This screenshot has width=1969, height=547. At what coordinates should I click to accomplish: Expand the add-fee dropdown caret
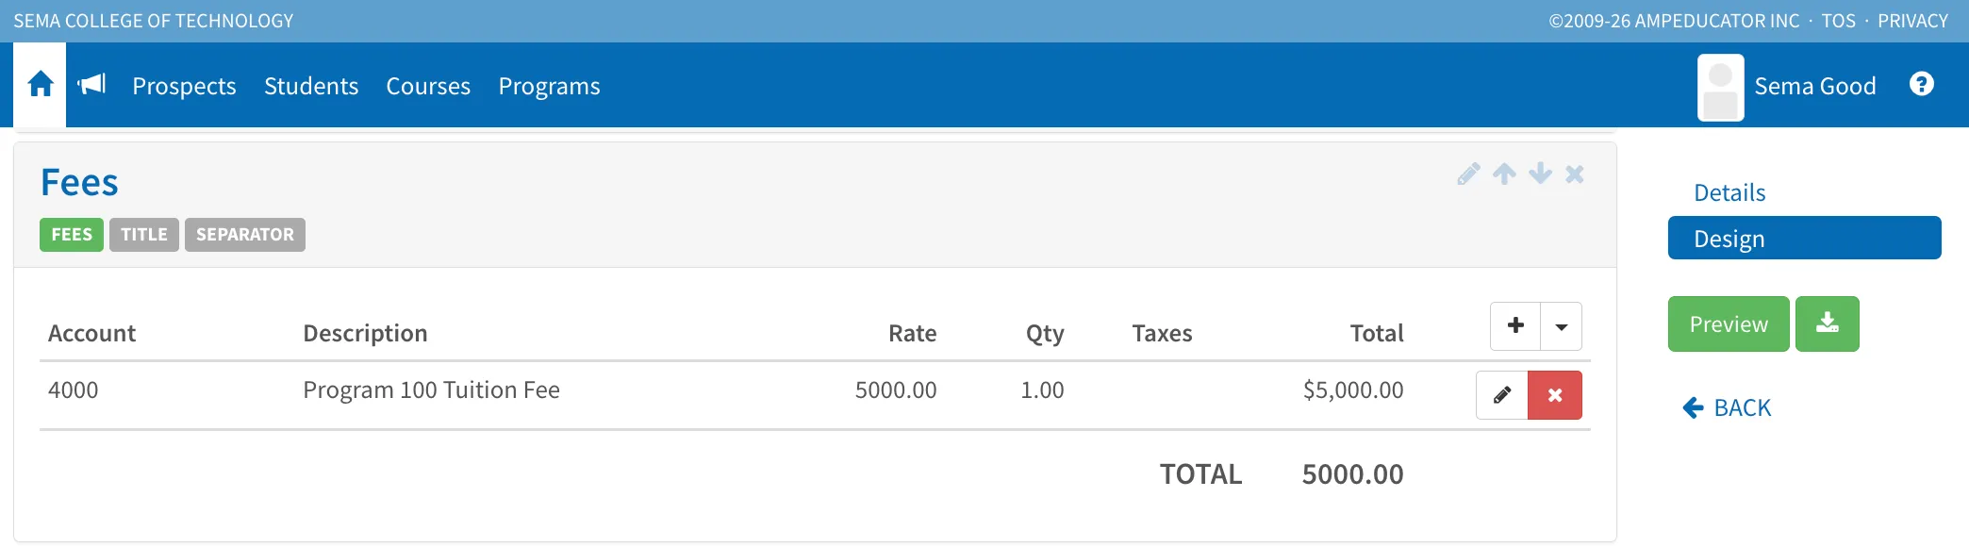click(1562, 325)
